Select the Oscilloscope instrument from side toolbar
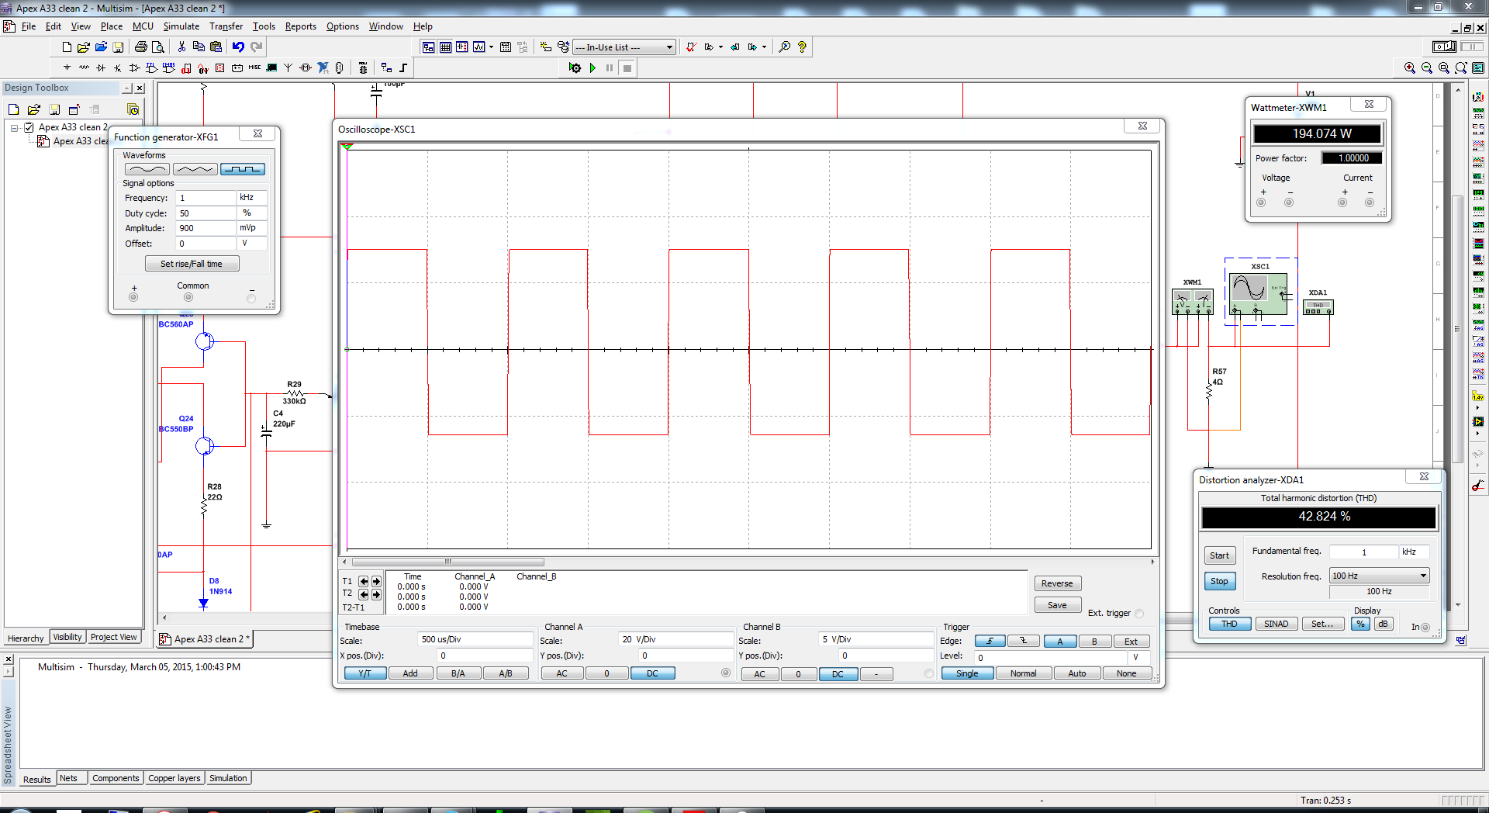1489x813 pixels. pos(1478,145)
